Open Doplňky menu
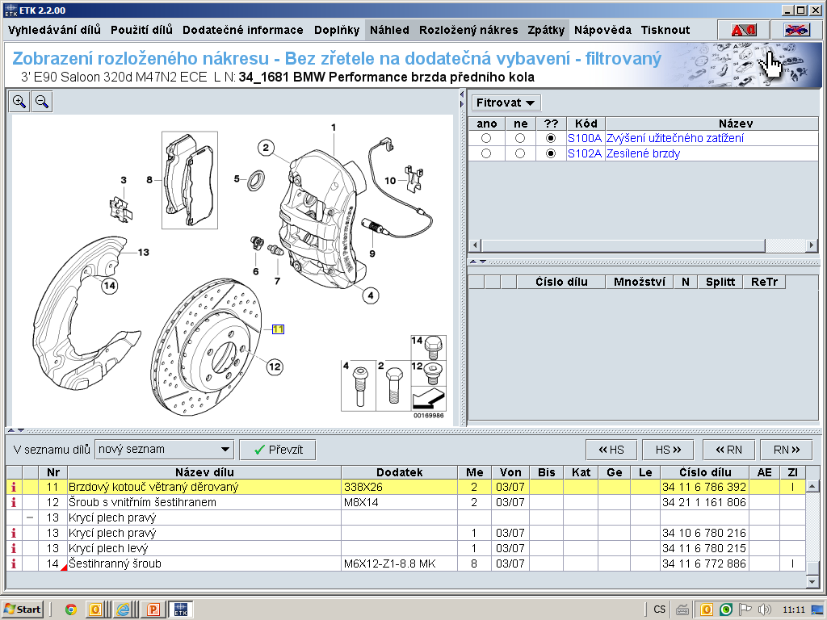The height and width of the screenshot is (620, 827). [x=337, y=30]
